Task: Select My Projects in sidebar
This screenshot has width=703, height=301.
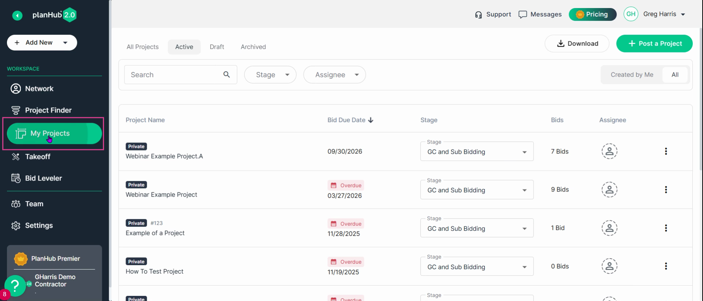Action: [54, 133]
